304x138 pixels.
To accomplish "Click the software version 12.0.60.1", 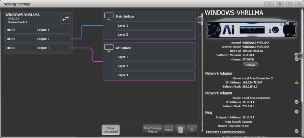I will pos(248,55).
